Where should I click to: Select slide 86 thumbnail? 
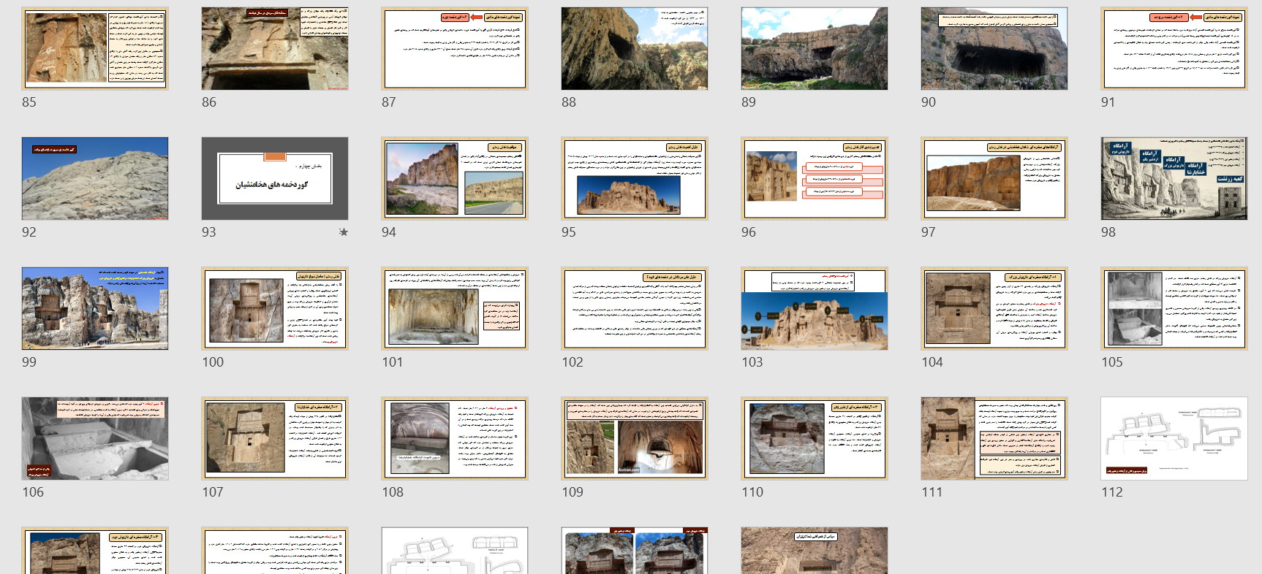coord(275,49)
